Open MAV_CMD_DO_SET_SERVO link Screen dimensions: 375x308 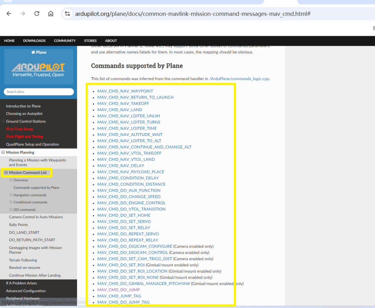(x=124, y=222)
